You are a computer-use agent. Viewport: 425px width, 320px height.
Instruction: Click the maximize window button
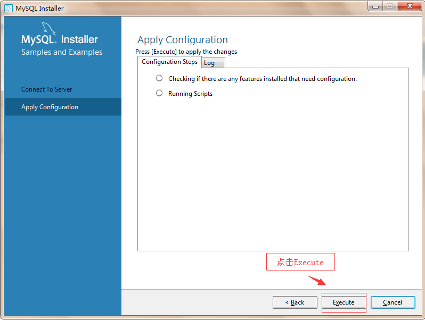tap(390, 6)
